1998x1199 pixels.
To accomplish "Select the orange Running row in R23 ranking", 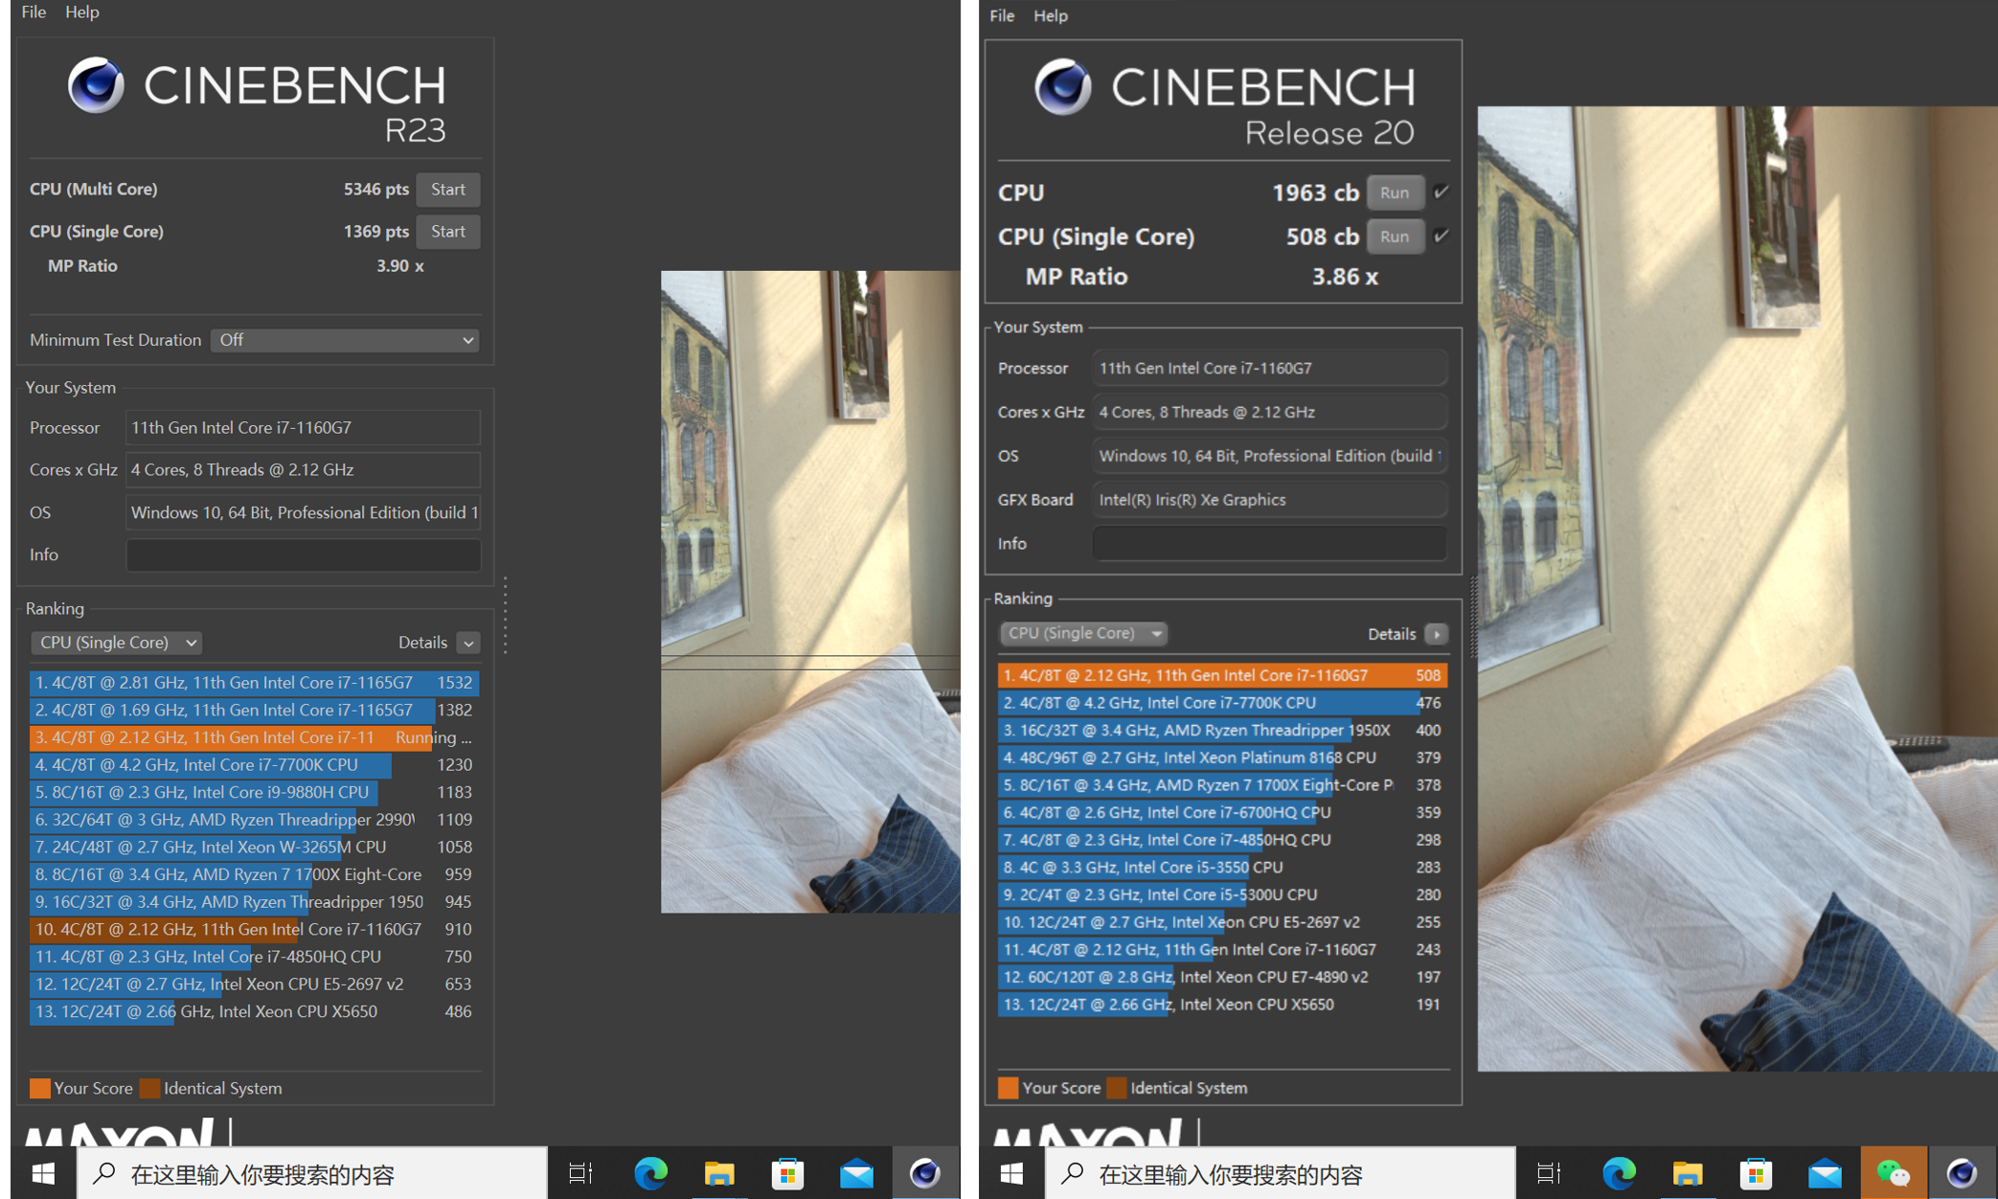I will (x=255, y=737).
